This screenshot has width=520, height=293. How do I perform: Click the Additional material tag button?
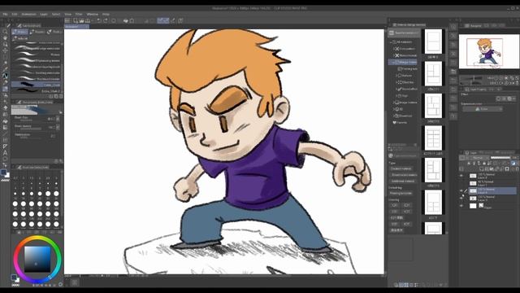pos(403,181)
